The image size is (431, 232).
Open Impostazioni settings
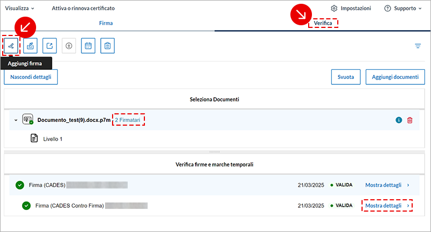tap(351, 9)
